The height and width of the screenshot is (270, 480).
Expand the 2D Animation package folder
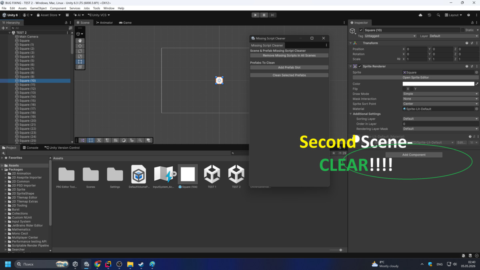6,174
